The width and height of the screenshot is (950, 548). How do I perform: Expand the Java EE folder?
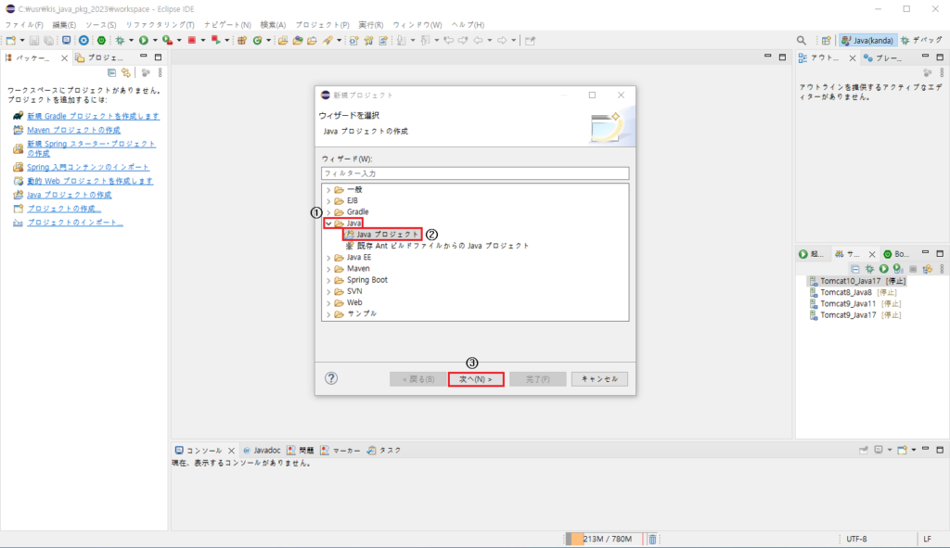[x=329, y=258]
